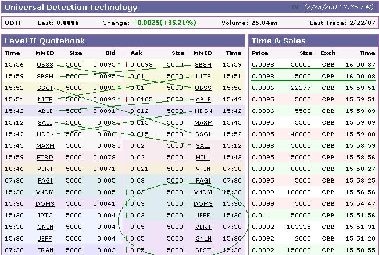Viewport: 379px width, 255px height.
Task: Open the FRAN market maker link
Action: coord(45,250)
